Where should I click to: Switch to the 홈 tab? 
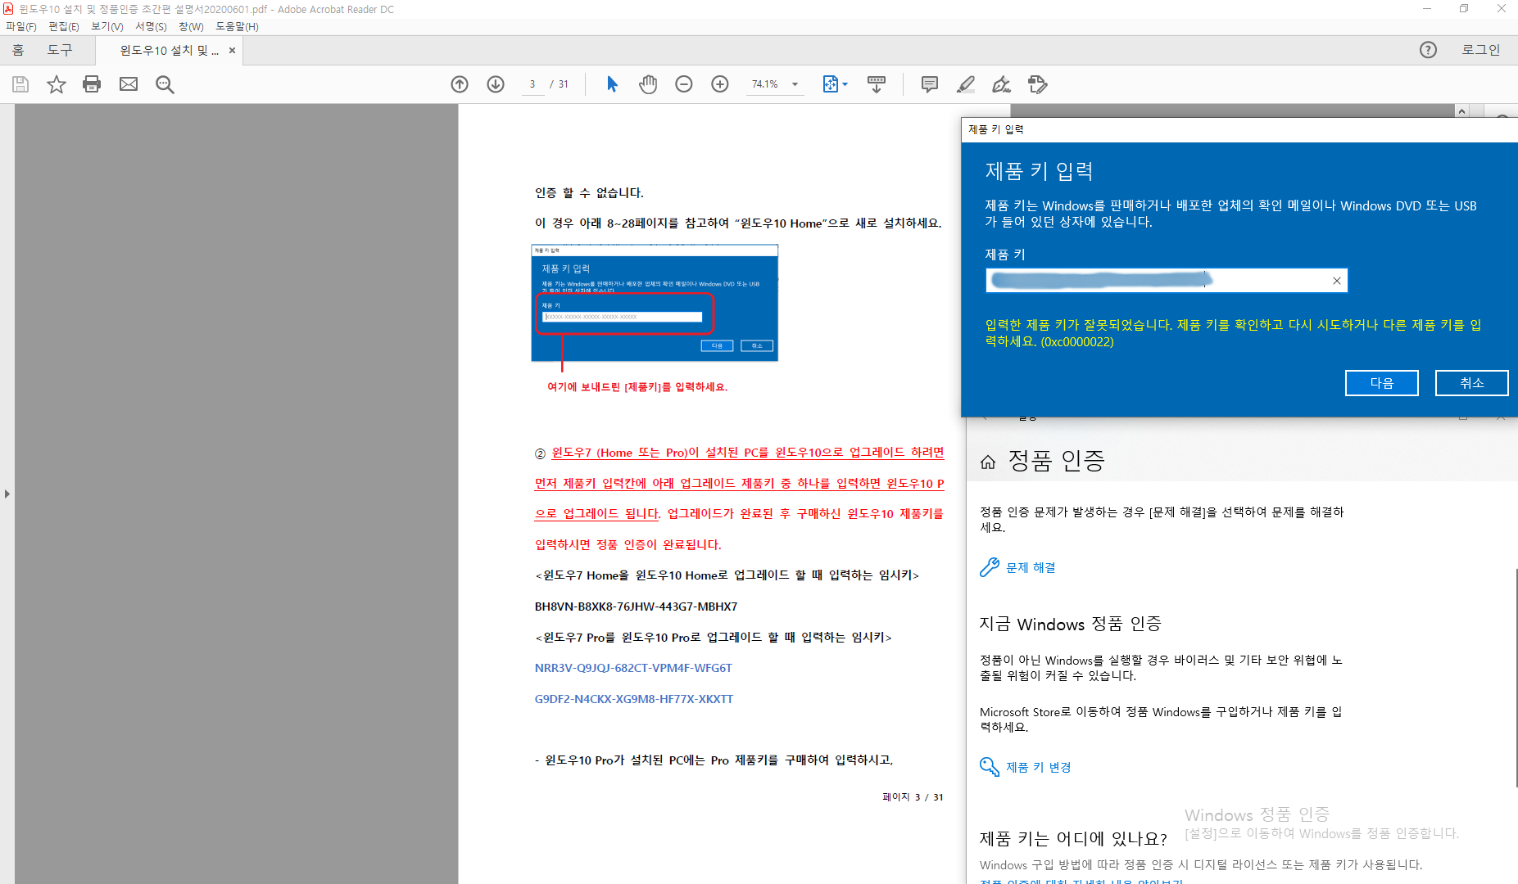pos(18,50)
